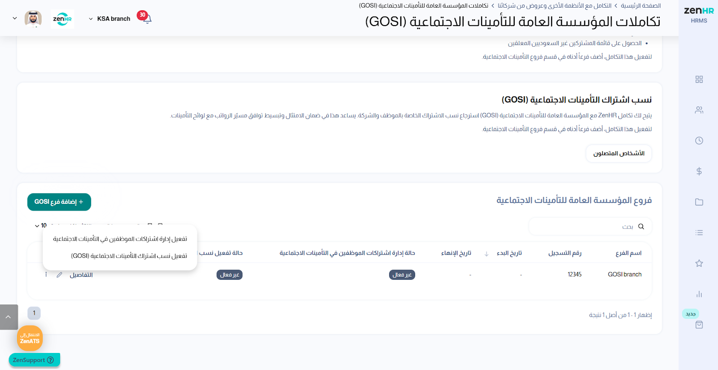Open the user profile avatar
The image size is (718, 370).
click(33, 19)
